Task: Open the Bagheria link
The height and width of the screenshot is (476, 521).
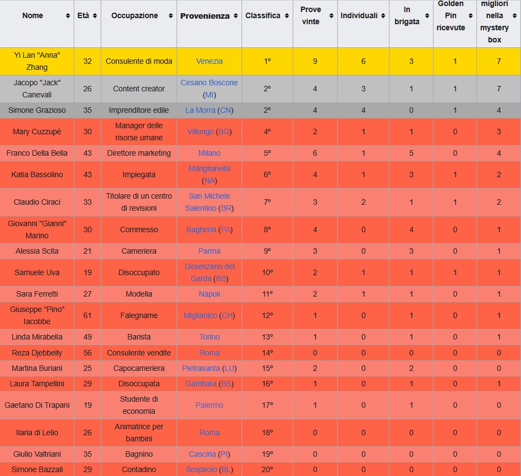Action: pyautogui.click(x=201, y=229)
